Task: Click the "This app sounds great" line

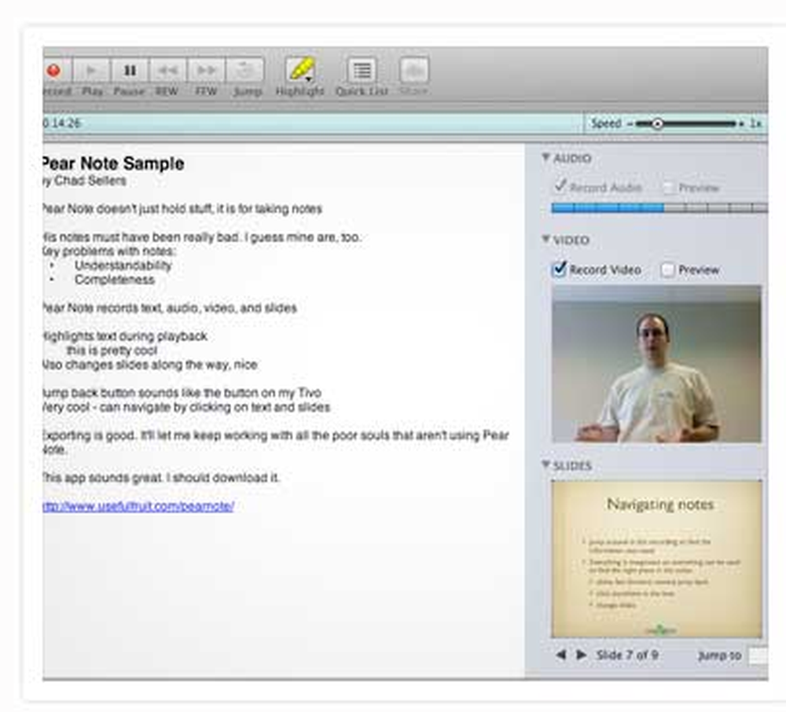Action: coord(161,478)
